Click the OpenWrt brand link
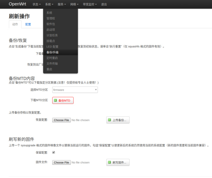The image size is (212, 178). [x=17, y=4]
